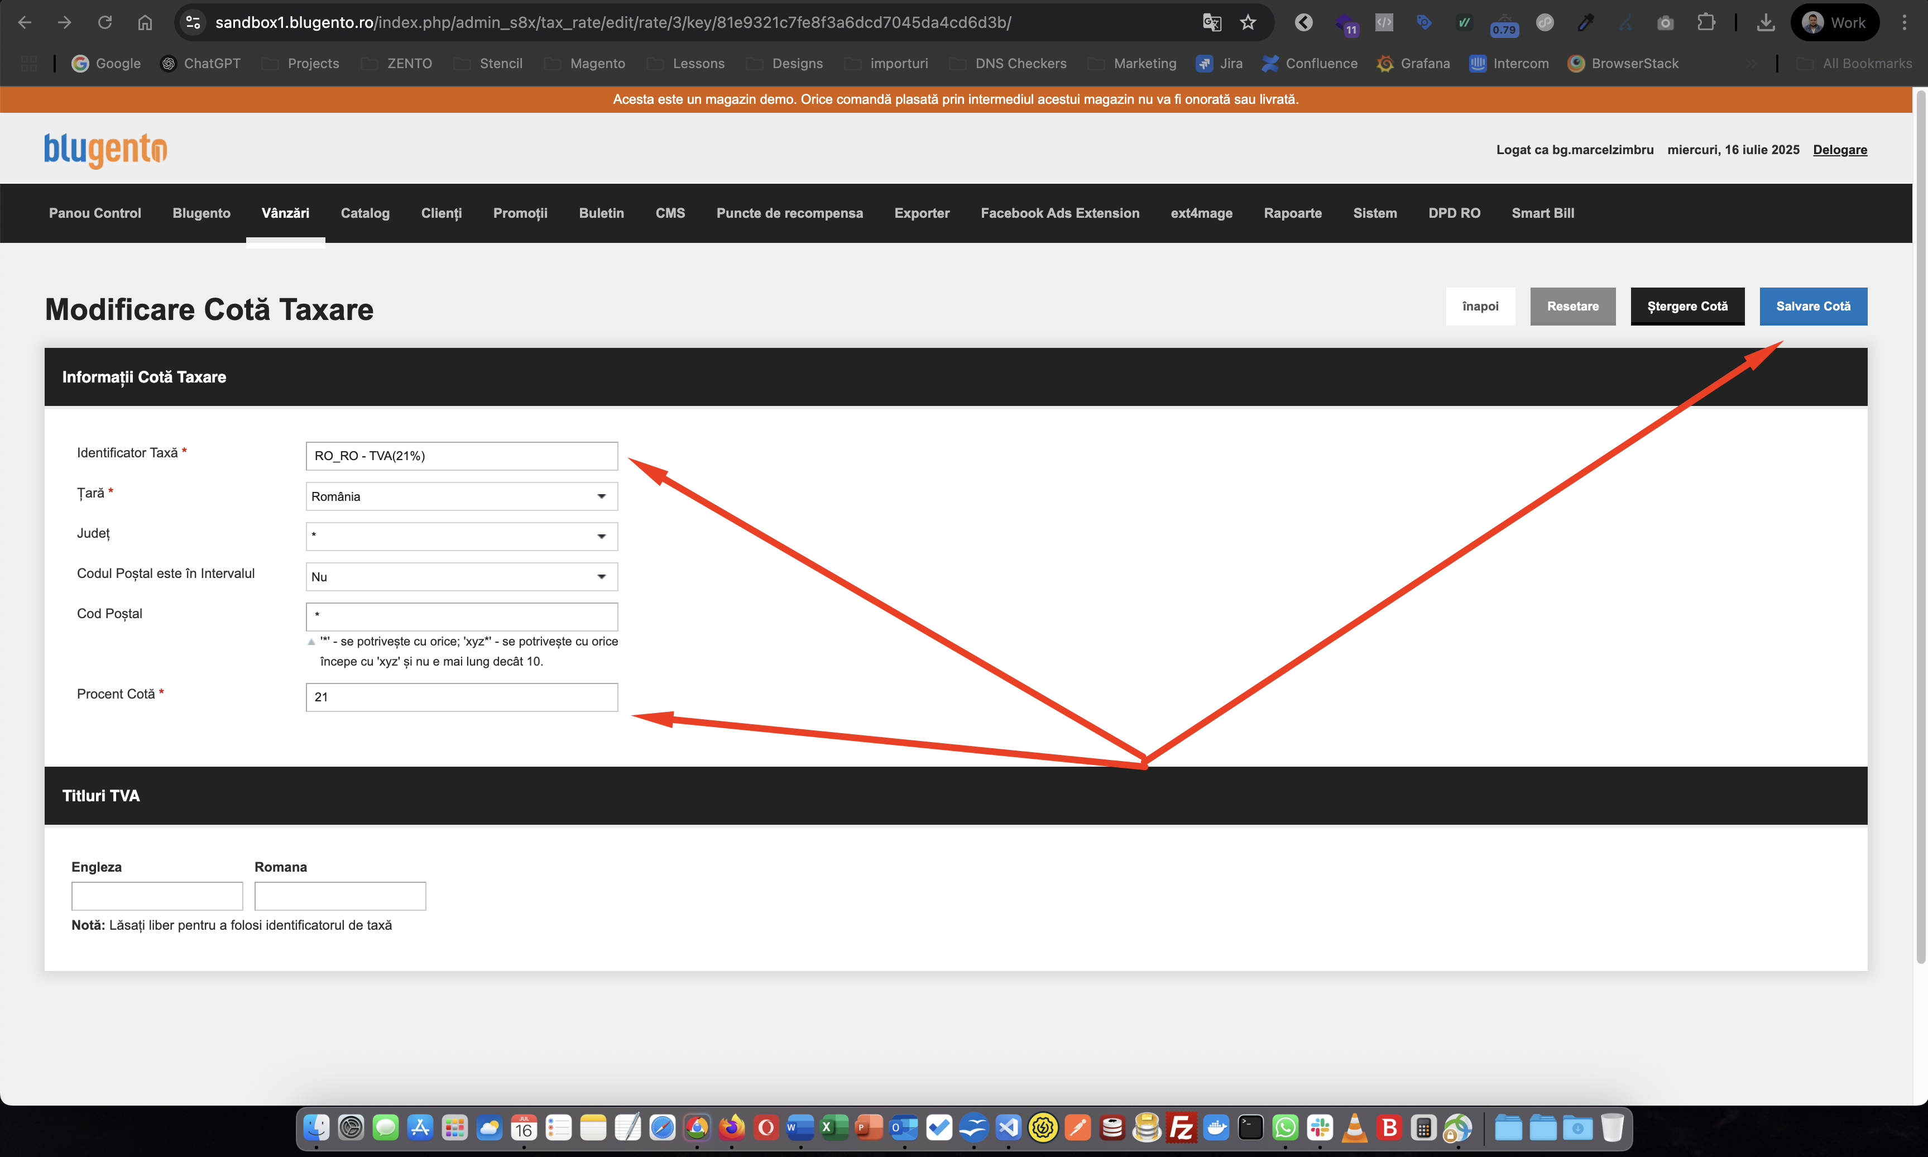1928x1157 pixels.
Task: Bookmark this page with the star icon
Action: click(x=1248, y=22)
